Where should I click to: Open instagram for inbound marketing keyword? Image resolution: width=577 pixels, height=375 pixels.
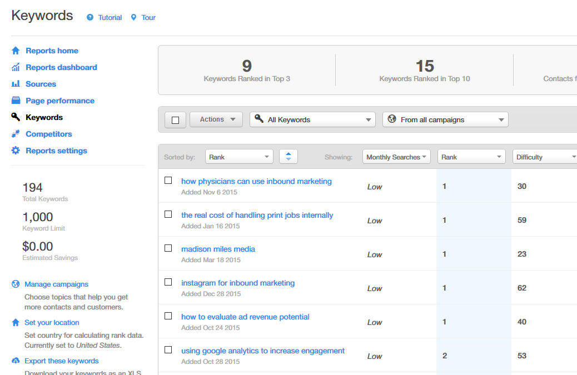(238, 283)
